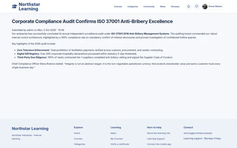Click the Third-Party Due Diligence bullet

tap(95, 57)
